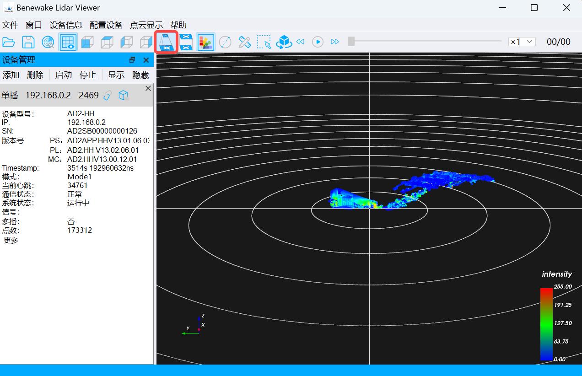
Task: Open the ×1 playback speed dropdown
Action: coord(522,42)
